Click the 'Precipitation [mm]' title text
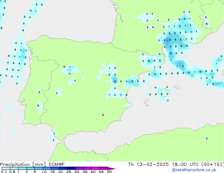The image size is (224, 173). tap(23, 165)
